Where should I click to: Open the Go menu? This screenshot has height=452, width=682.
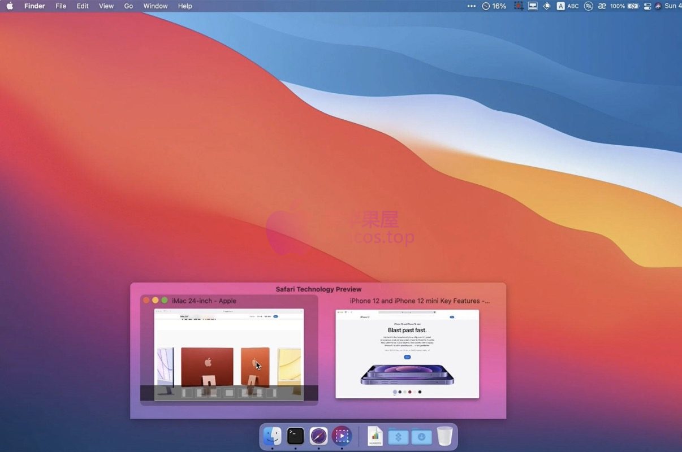[128, 6]
